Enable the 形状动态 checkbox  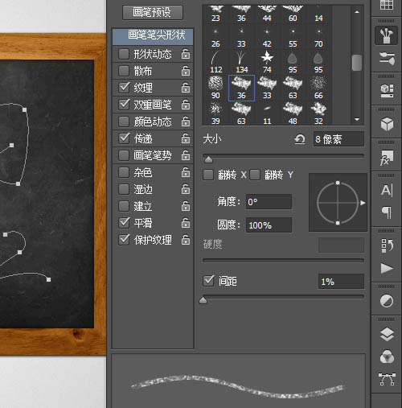point(124,54)
